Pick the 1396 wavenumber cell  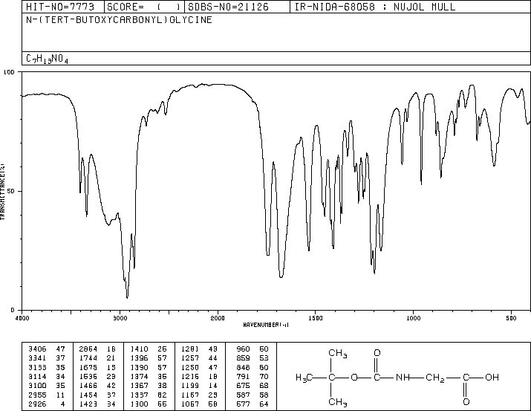coord(139,358)
